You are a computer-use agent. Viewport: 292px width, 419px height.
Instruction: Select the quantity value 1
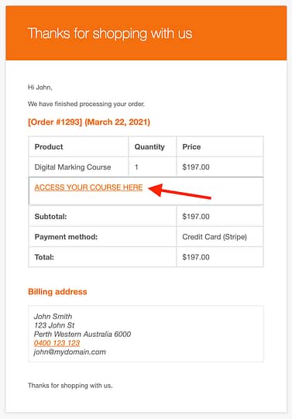tap(136, 167)
